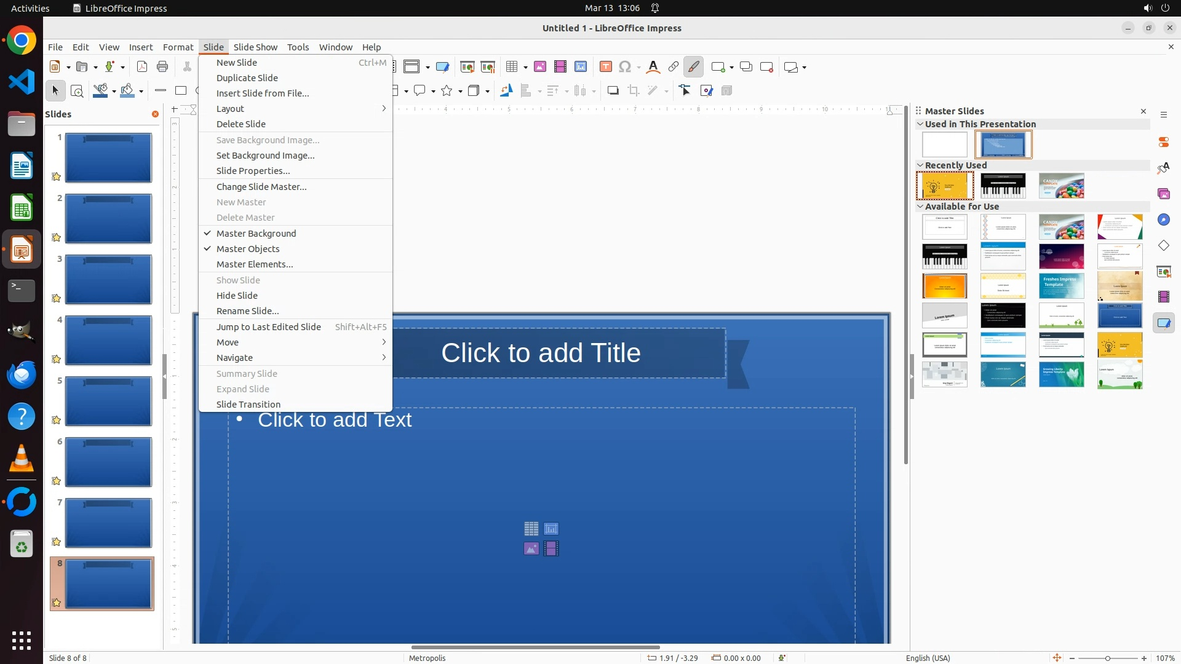The width and height of the screenshot is (1181, 664).
Task: Select slide 4 thumbnail in Slides panel
Action: pos(108,341)
